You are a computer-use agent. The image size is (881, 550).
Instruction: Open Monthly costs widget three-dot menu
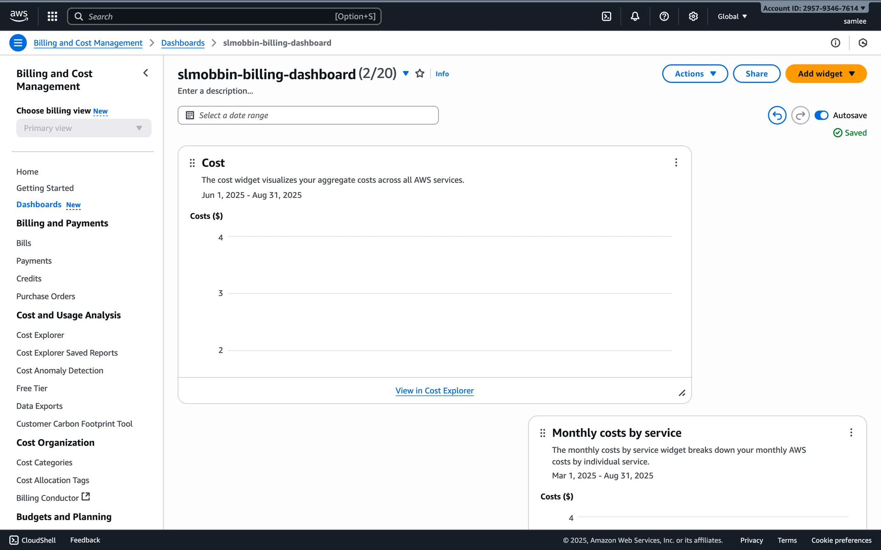(851, 433)
